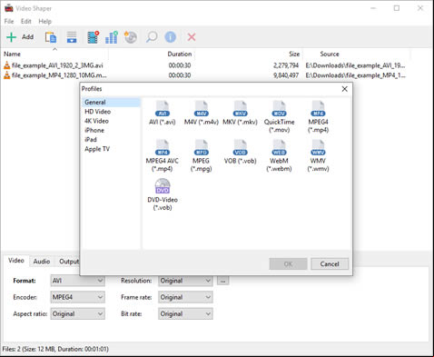
Task: Click the Add label in the toolbar
Action: 27,37
